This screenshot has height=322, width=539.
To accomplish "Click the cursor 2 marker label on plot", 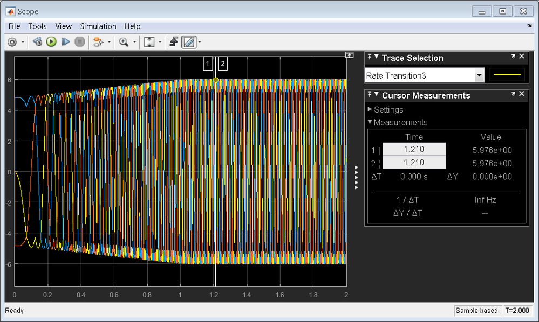I will [x=223, y=64].
